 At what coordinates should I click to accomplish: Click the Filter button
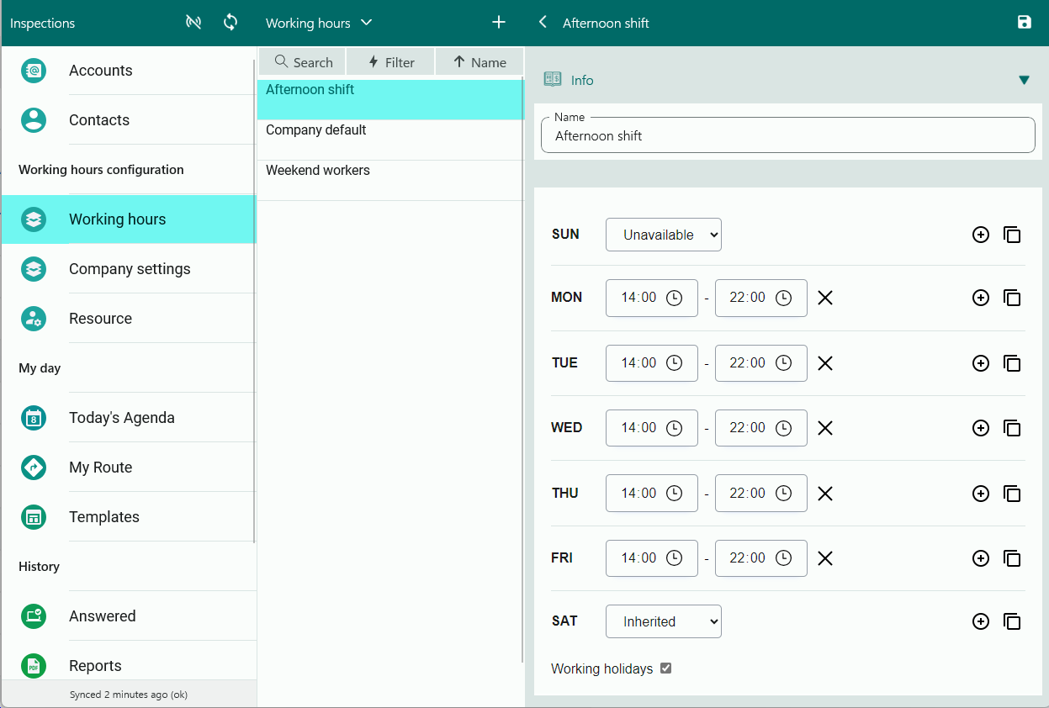[391, 62]
